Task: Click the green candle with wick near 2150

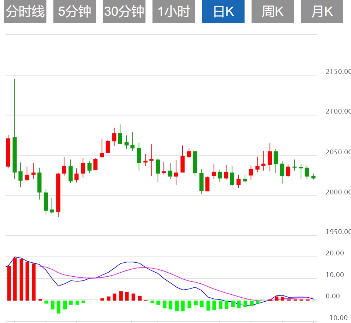Action: tap(15, 154)
